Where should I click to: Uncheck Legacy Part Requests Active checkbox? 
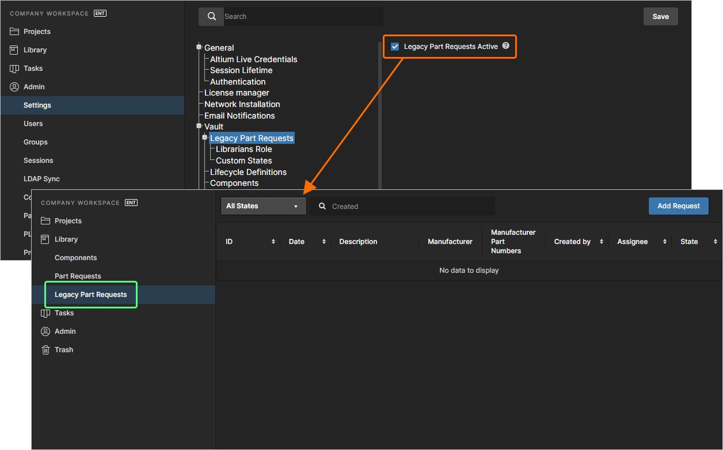point(395,47)
